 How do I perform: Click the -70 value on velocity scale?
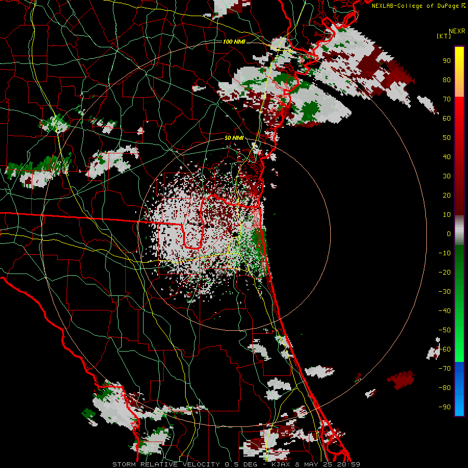[445, 369]
